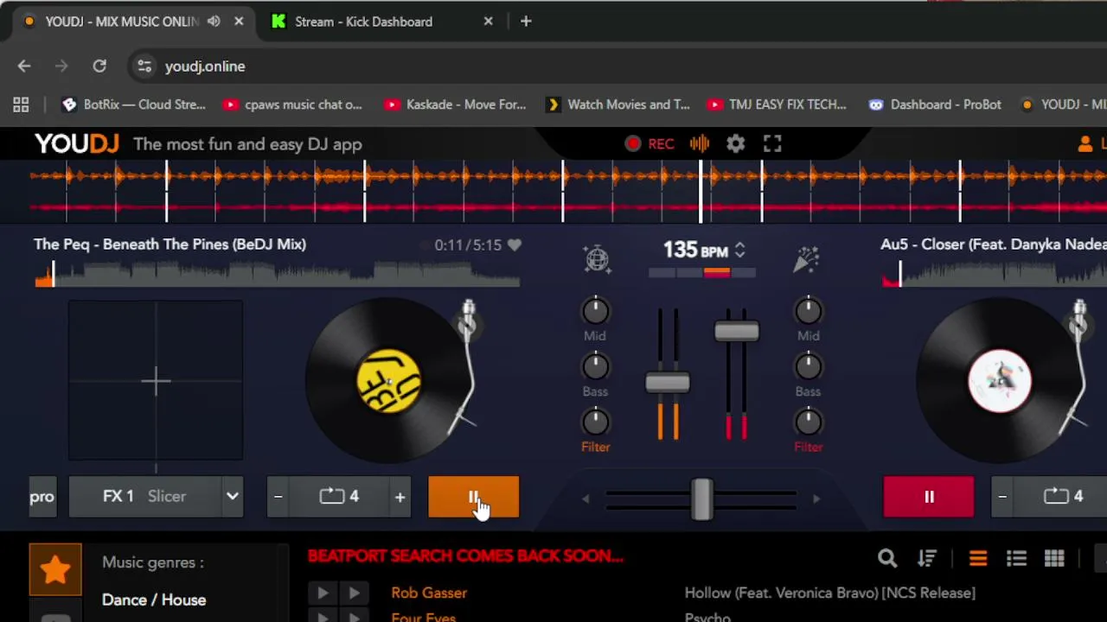Open the Kaskade - Move For bookmark
1107x622 pixels.
point(456,105)
